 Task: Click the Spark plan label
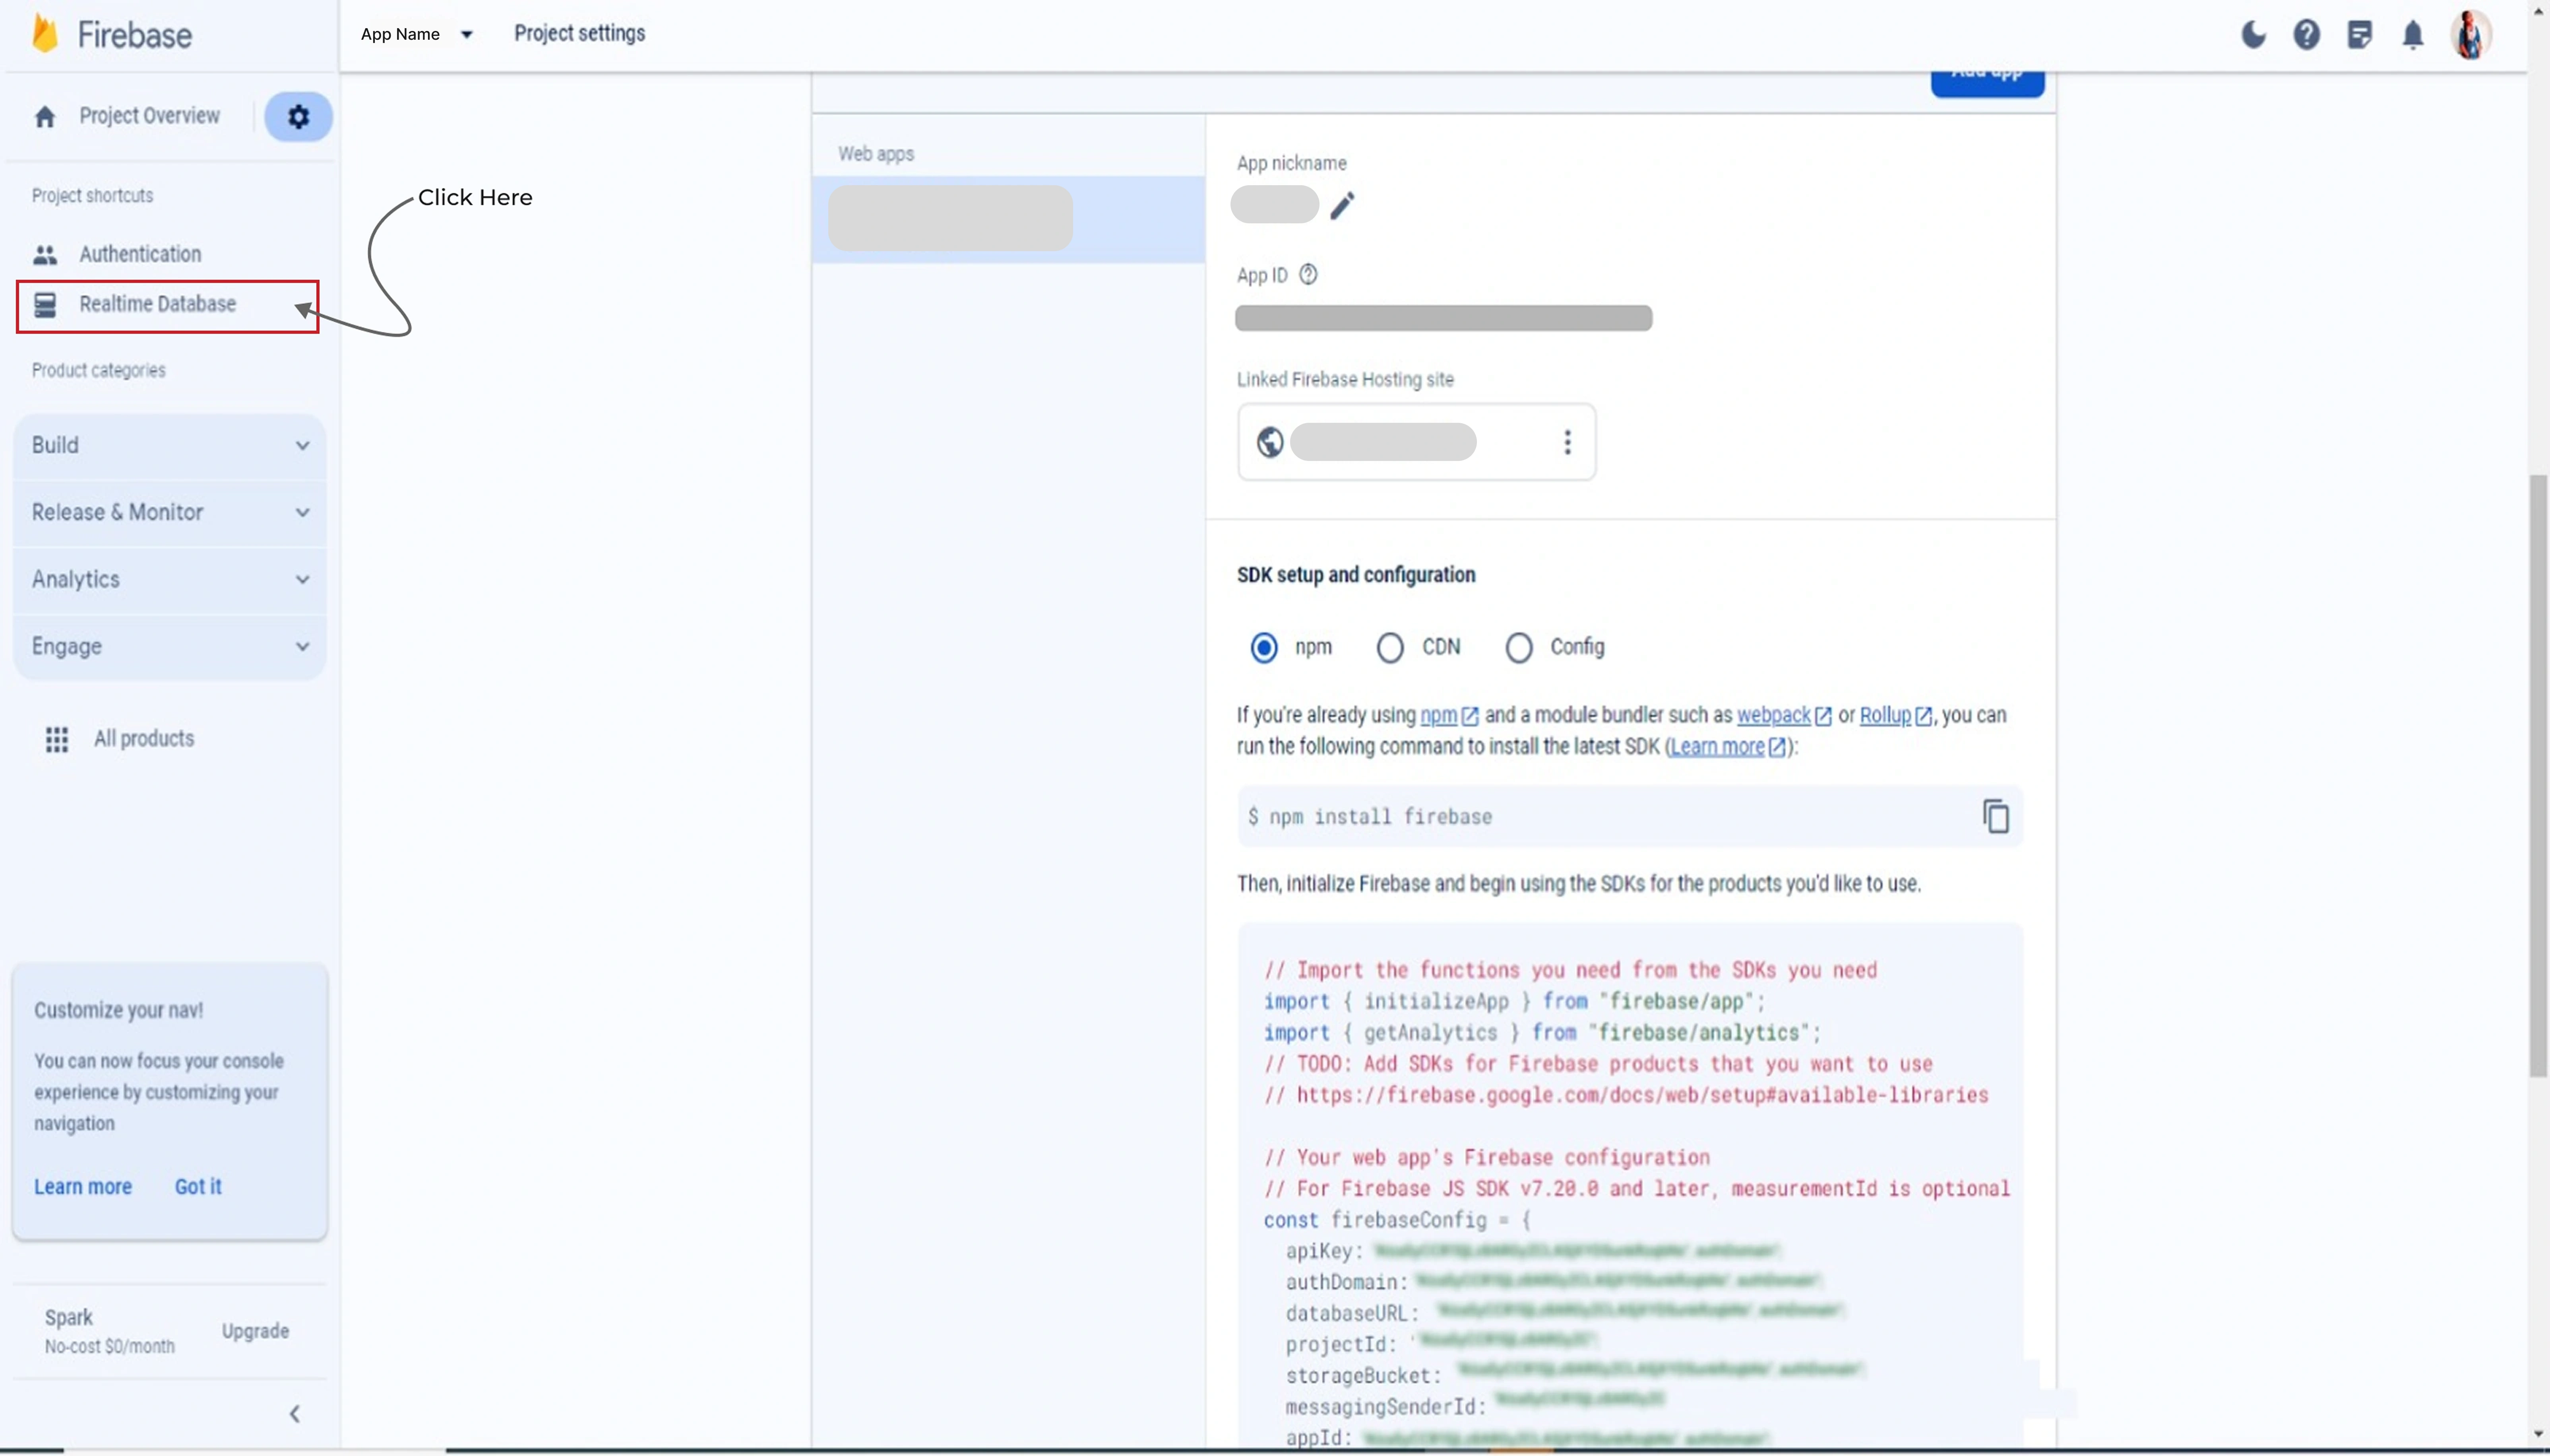[69, 1318]
